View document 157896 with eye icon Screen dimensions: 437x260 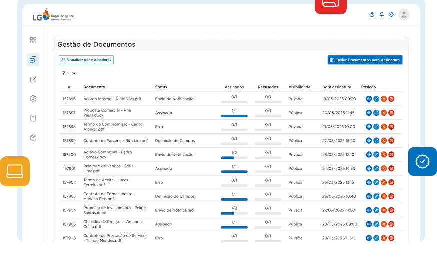(x=369, y=99)
